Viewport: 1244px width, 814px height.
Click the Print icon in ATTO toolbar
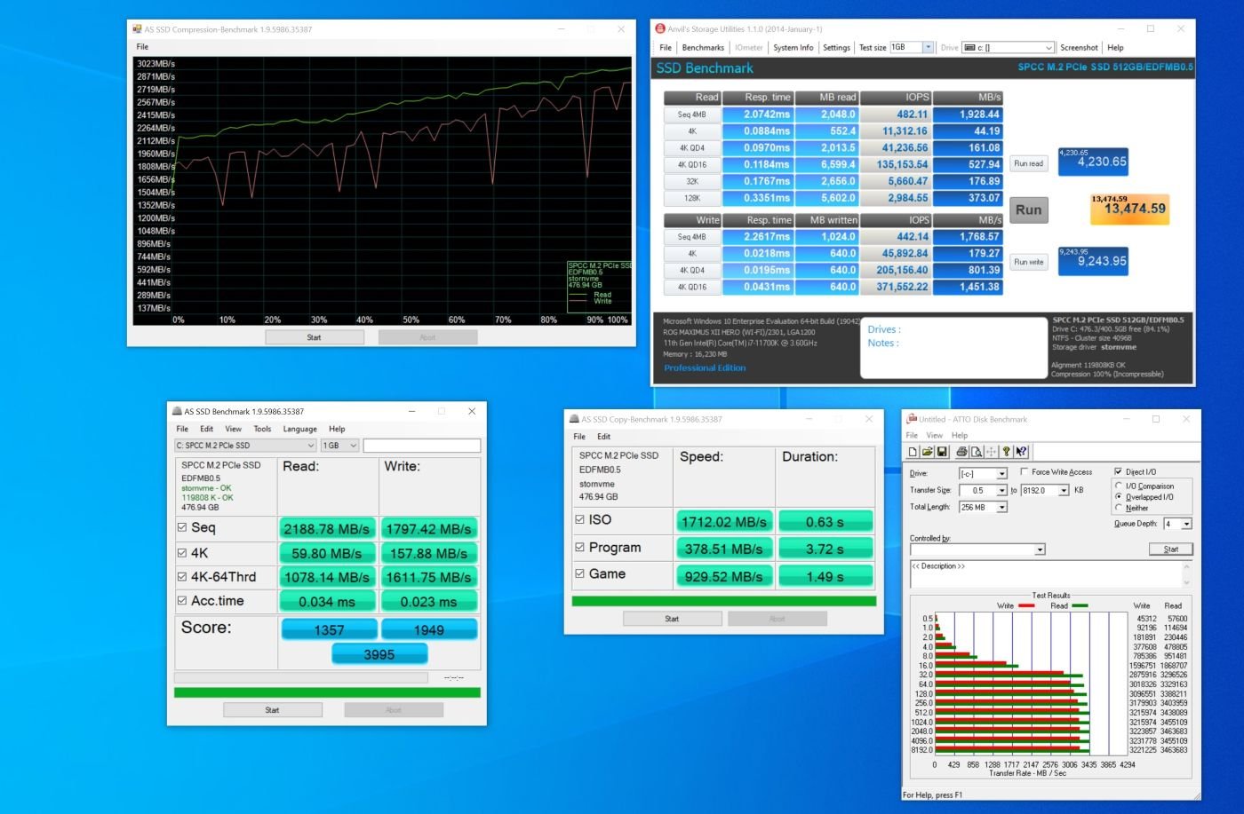pos(961,452)
